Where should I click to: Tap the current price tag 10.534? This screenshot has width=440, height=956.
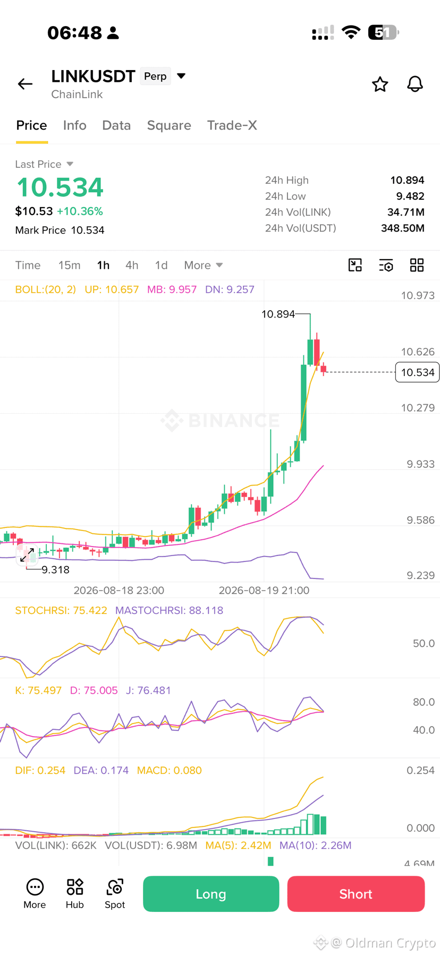pos(418,372)
